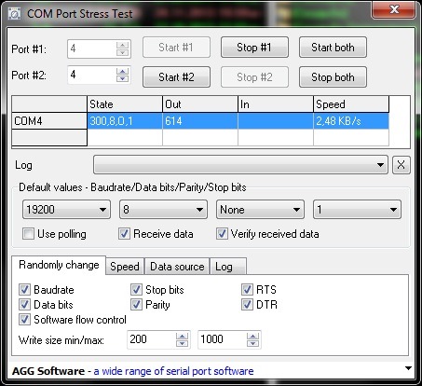Close the COM Port Stress Test window

pos(394,10)
